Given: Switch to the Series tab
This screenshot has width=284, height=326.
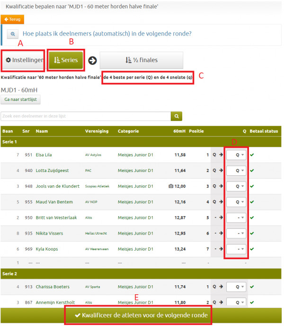Looking at the screenshot, I should (66, 60).
